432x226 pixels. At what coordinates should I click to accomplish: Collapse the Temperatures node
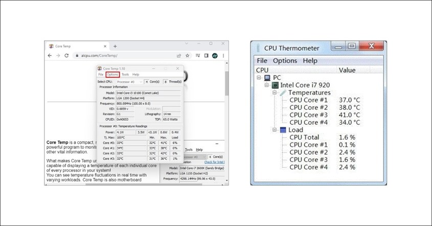point(275,93)
